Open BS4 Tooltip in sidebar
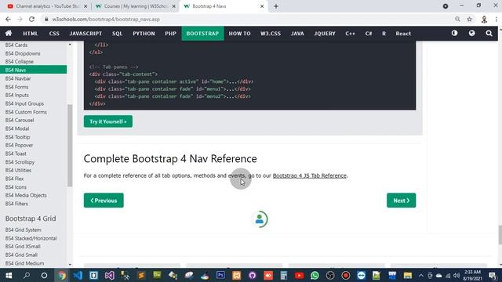The width and height of the screenshot is (502, 282). [x=17, y=137]
